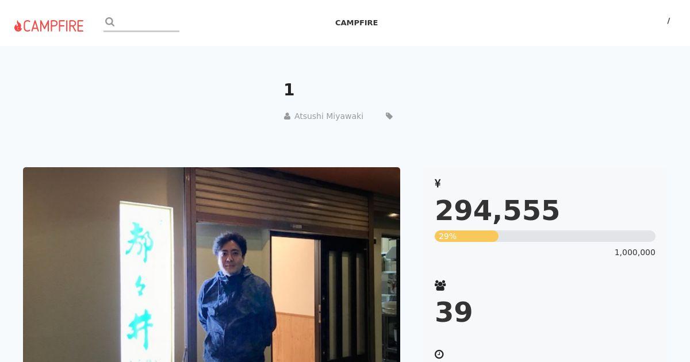The width and height of the screenshot is (690, 362).
Task: Click the user icon beside Atsushi Miyawaki
Action: (x=287, y=116)
